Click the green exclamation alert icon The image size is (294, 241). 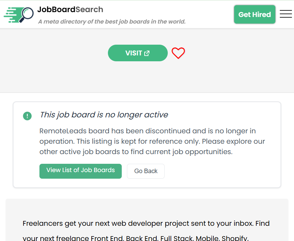pyautogui.click(x=27, y=116)
